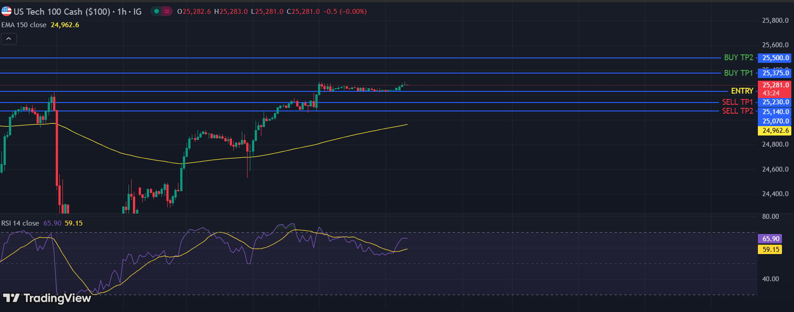
Task: Click the SELL TP2 line label
Action: pyautogui.click(x=737, y=111)
